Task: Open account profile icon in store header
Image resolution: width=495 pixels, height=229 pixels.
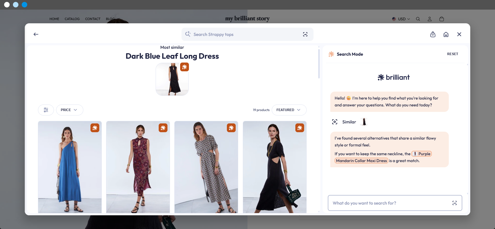Action: click(430, 19)
